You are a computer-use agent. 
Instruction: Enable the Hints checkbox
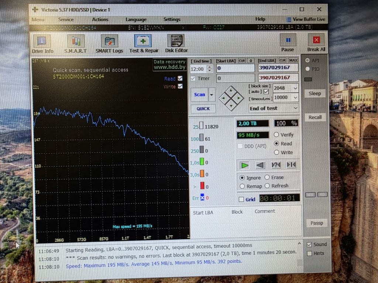click(x=309, y=254)
